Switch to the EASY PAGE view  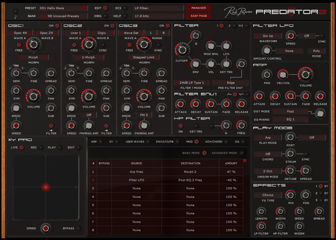[x=198, y=16]
